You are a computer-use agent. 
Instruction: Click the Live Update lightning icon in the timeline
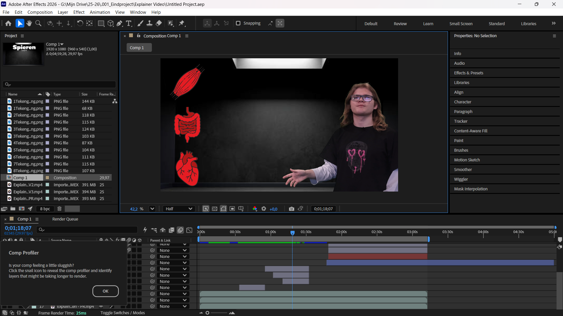[x=145, y=230]
